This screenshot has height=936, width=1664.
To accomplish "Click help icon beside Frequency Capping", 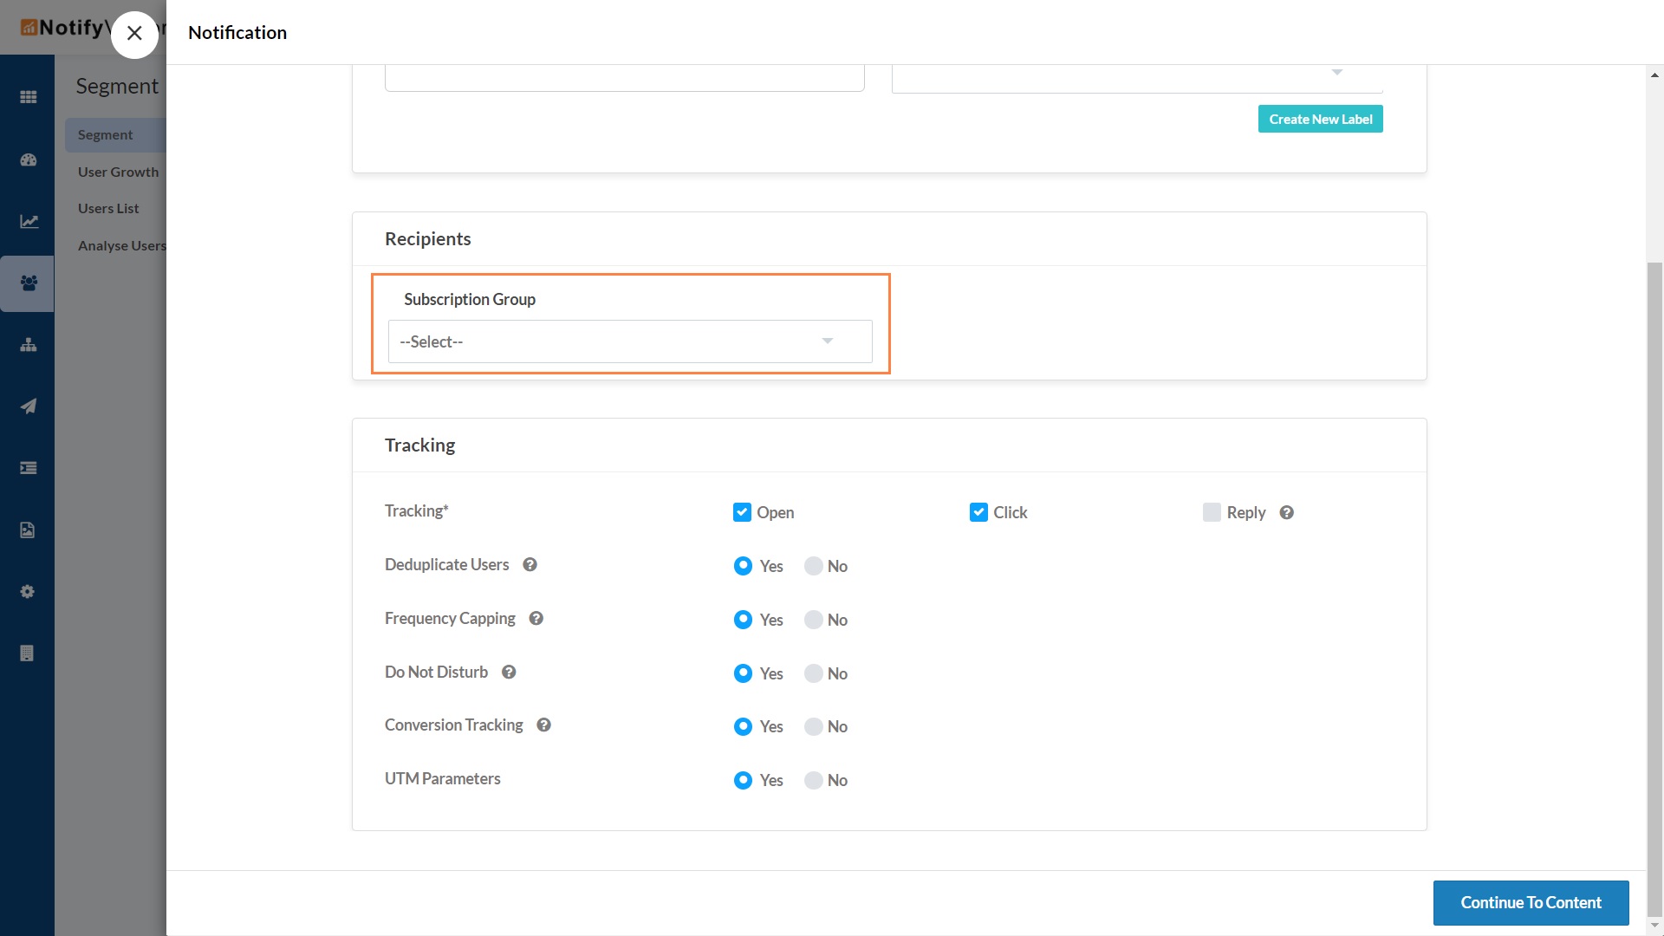I will click(536, 618).
